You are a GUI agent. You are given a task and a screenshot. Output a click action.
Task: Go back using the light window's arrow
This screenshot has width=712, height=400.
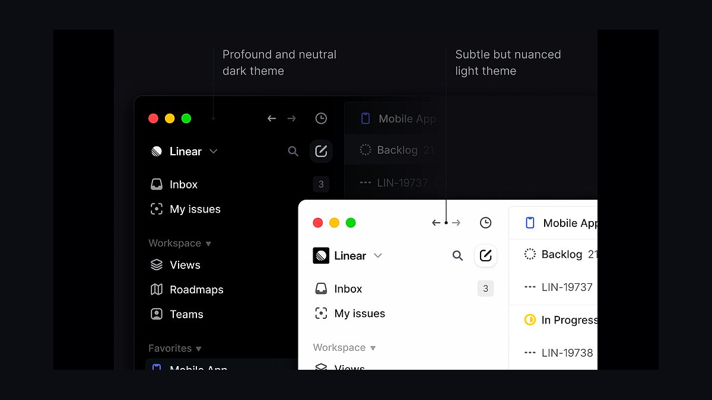click(436, 223)
